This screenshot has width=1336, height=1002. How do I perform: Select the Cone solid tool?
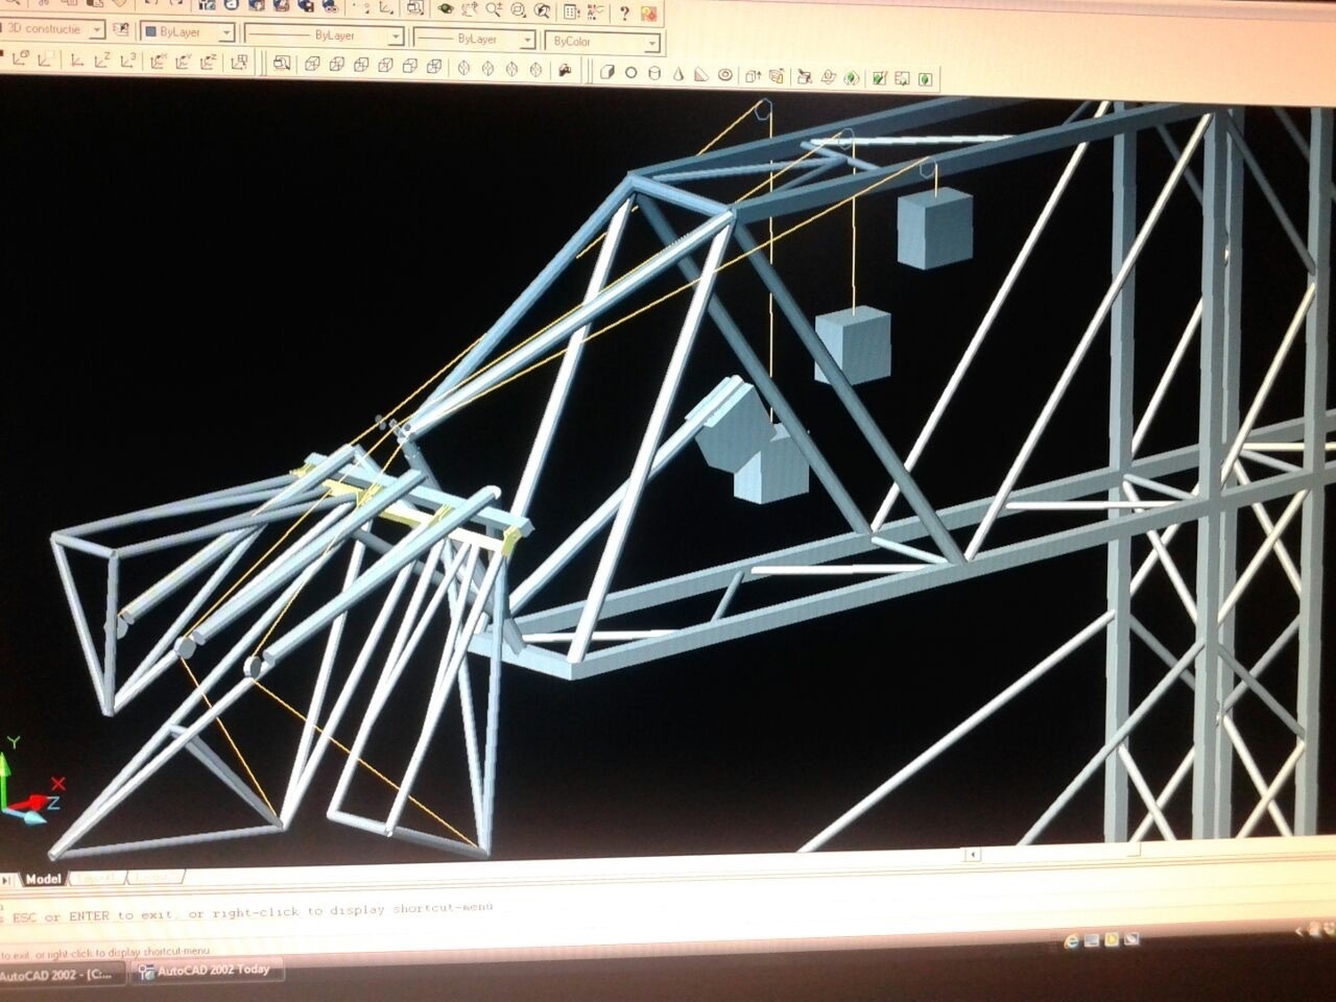[679, 75]
